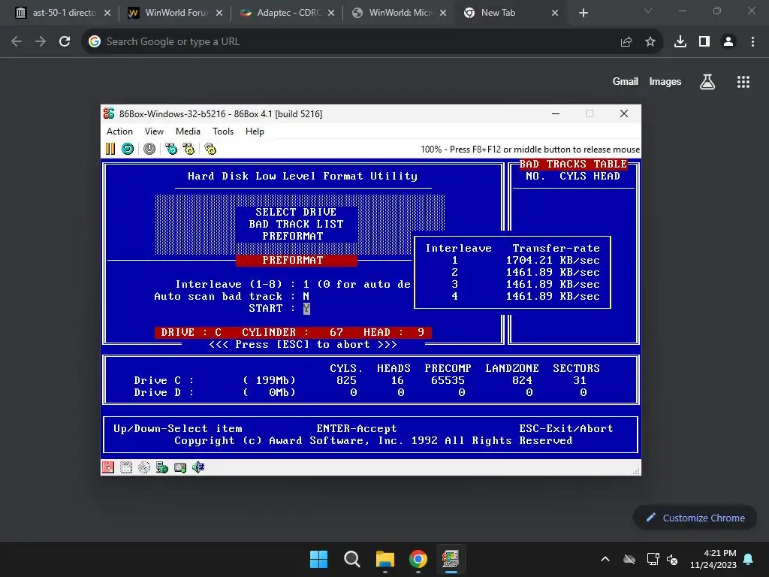Click the 86Box hard reset toolbar icon
This screenshot has height=577, width=769.
click(x=128, y=149)
